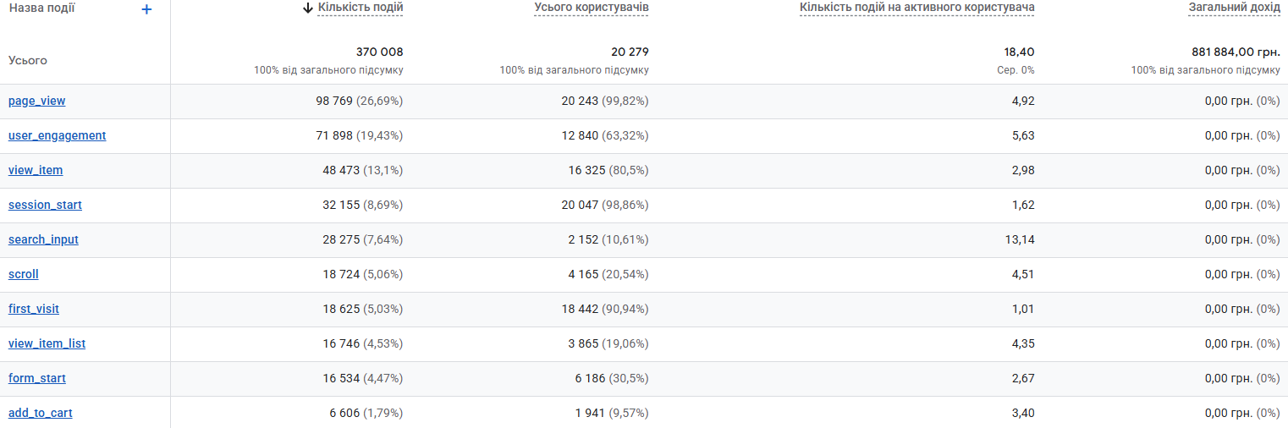The width and height of the screenshot is (1288, 428).
Task: Click the plus icon to add dimension
Action: (x=146, y=9)
